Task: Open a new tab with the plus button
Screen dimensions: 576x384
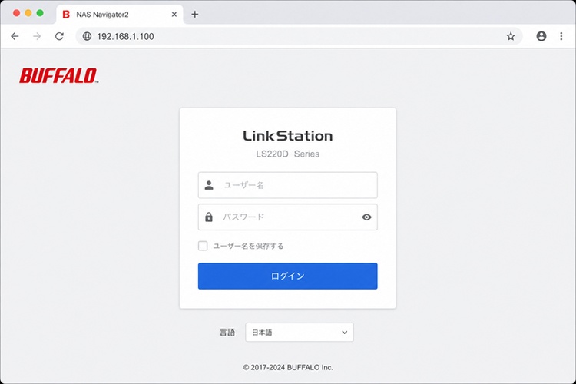Action: point(195,15)
